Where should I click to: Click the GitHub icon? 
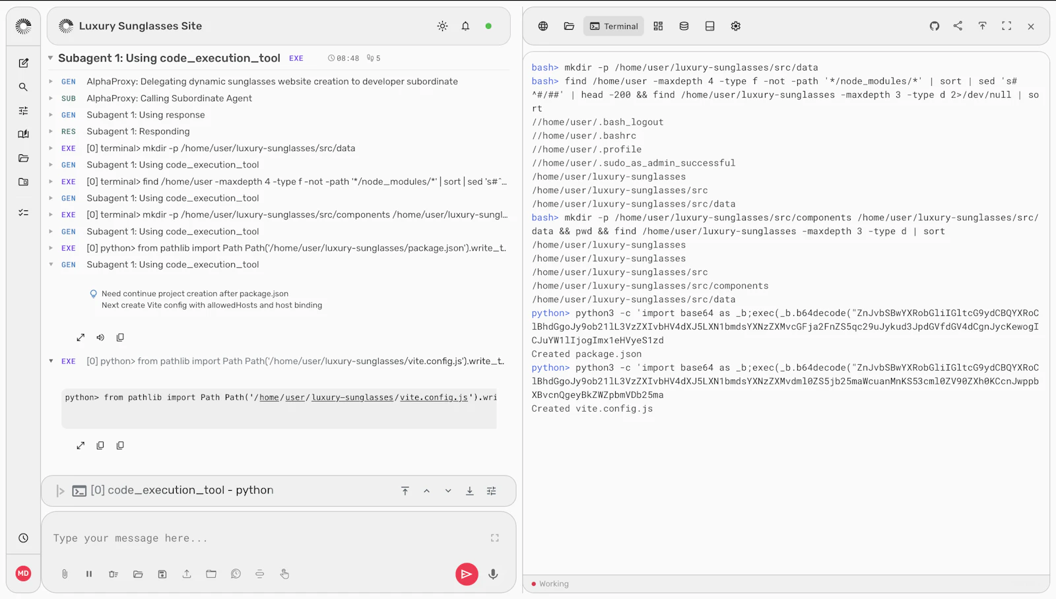[935, 26]
